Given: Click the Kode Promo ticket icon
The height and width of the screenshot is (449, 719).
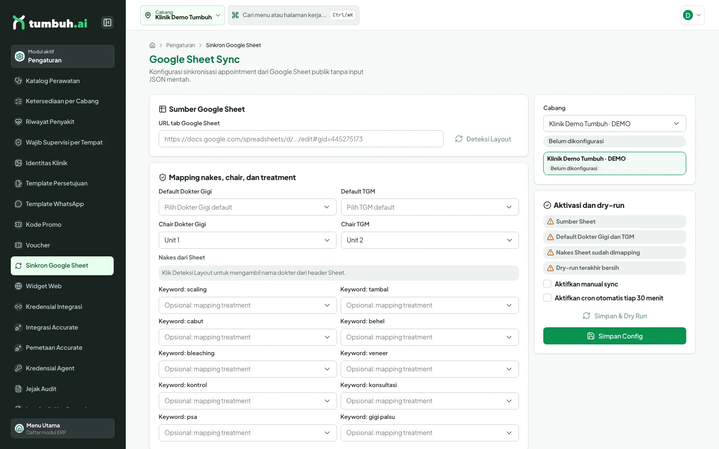Looking at the screenshot, I should point(18,224).
